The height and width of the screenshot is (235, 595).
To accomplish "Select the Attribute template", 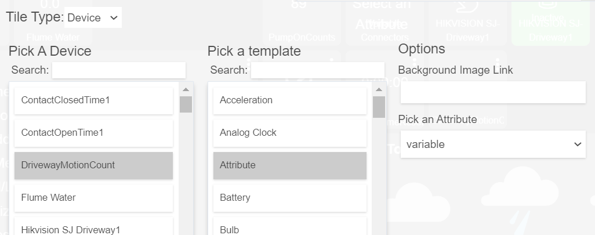I will (290, 165).
